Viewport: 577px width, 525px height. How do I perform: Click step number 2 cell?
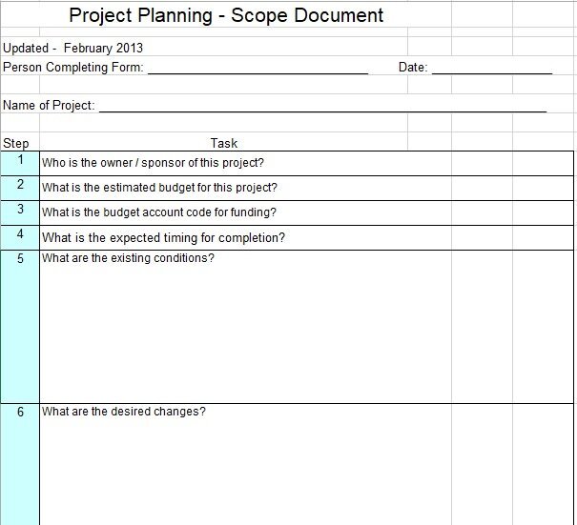point(20,186)
